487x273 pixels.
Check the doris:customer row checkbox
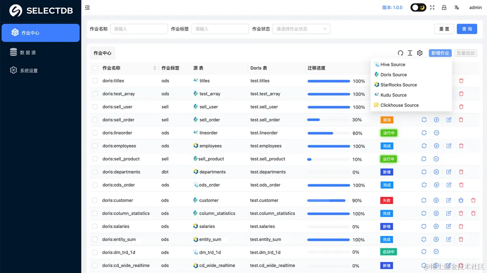pos(95,200)
